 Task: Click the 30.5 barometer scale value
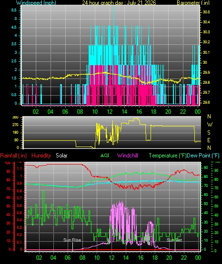[206, 12]
